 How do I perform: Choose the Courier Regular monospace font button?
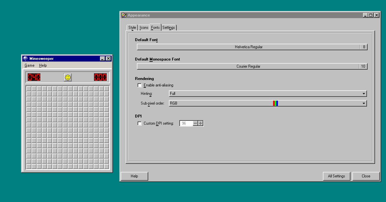(252, 66)
